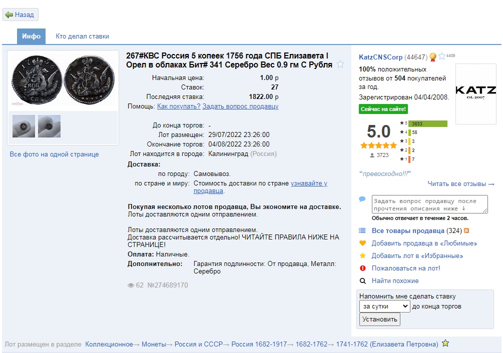Click the red flag complaint icon

[363, 268]
